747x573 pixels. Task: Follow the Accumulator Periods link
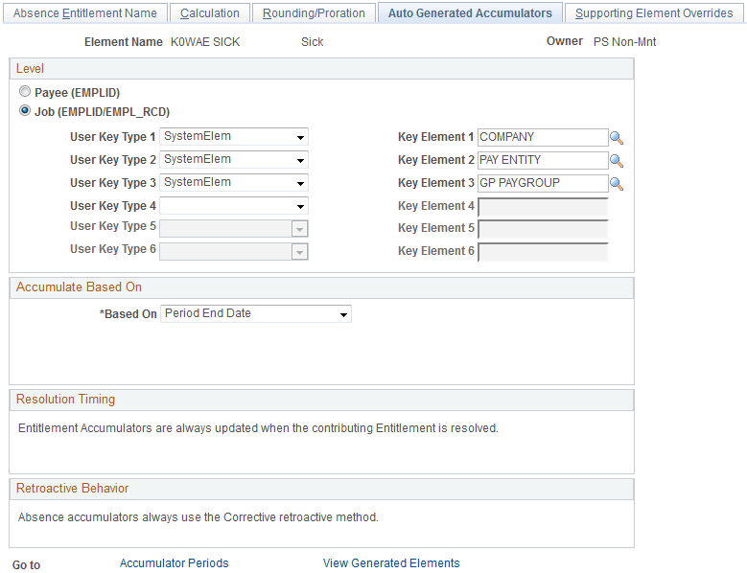point(174,563)
